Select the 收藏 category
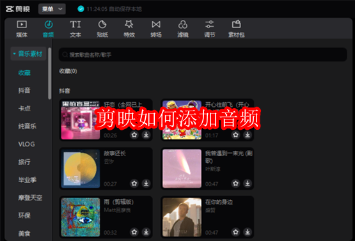355x241 pixels. pos(24,73)
